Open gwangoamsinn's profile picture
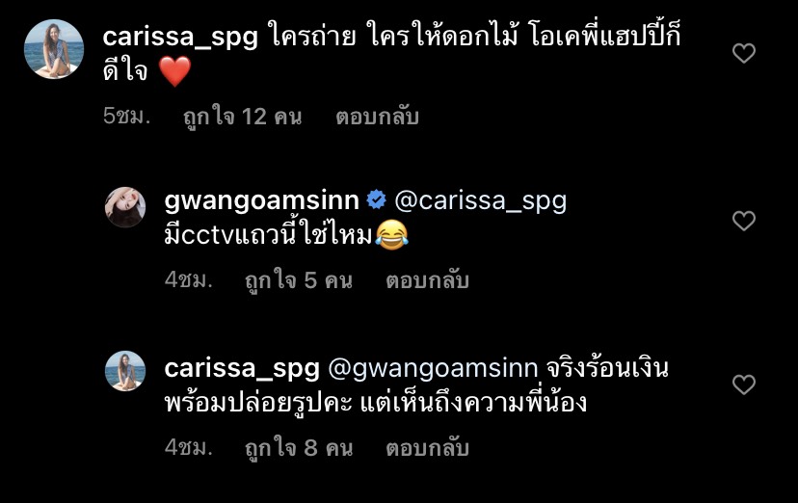Viewport: 798px width, 503px height. click(125, 207)
